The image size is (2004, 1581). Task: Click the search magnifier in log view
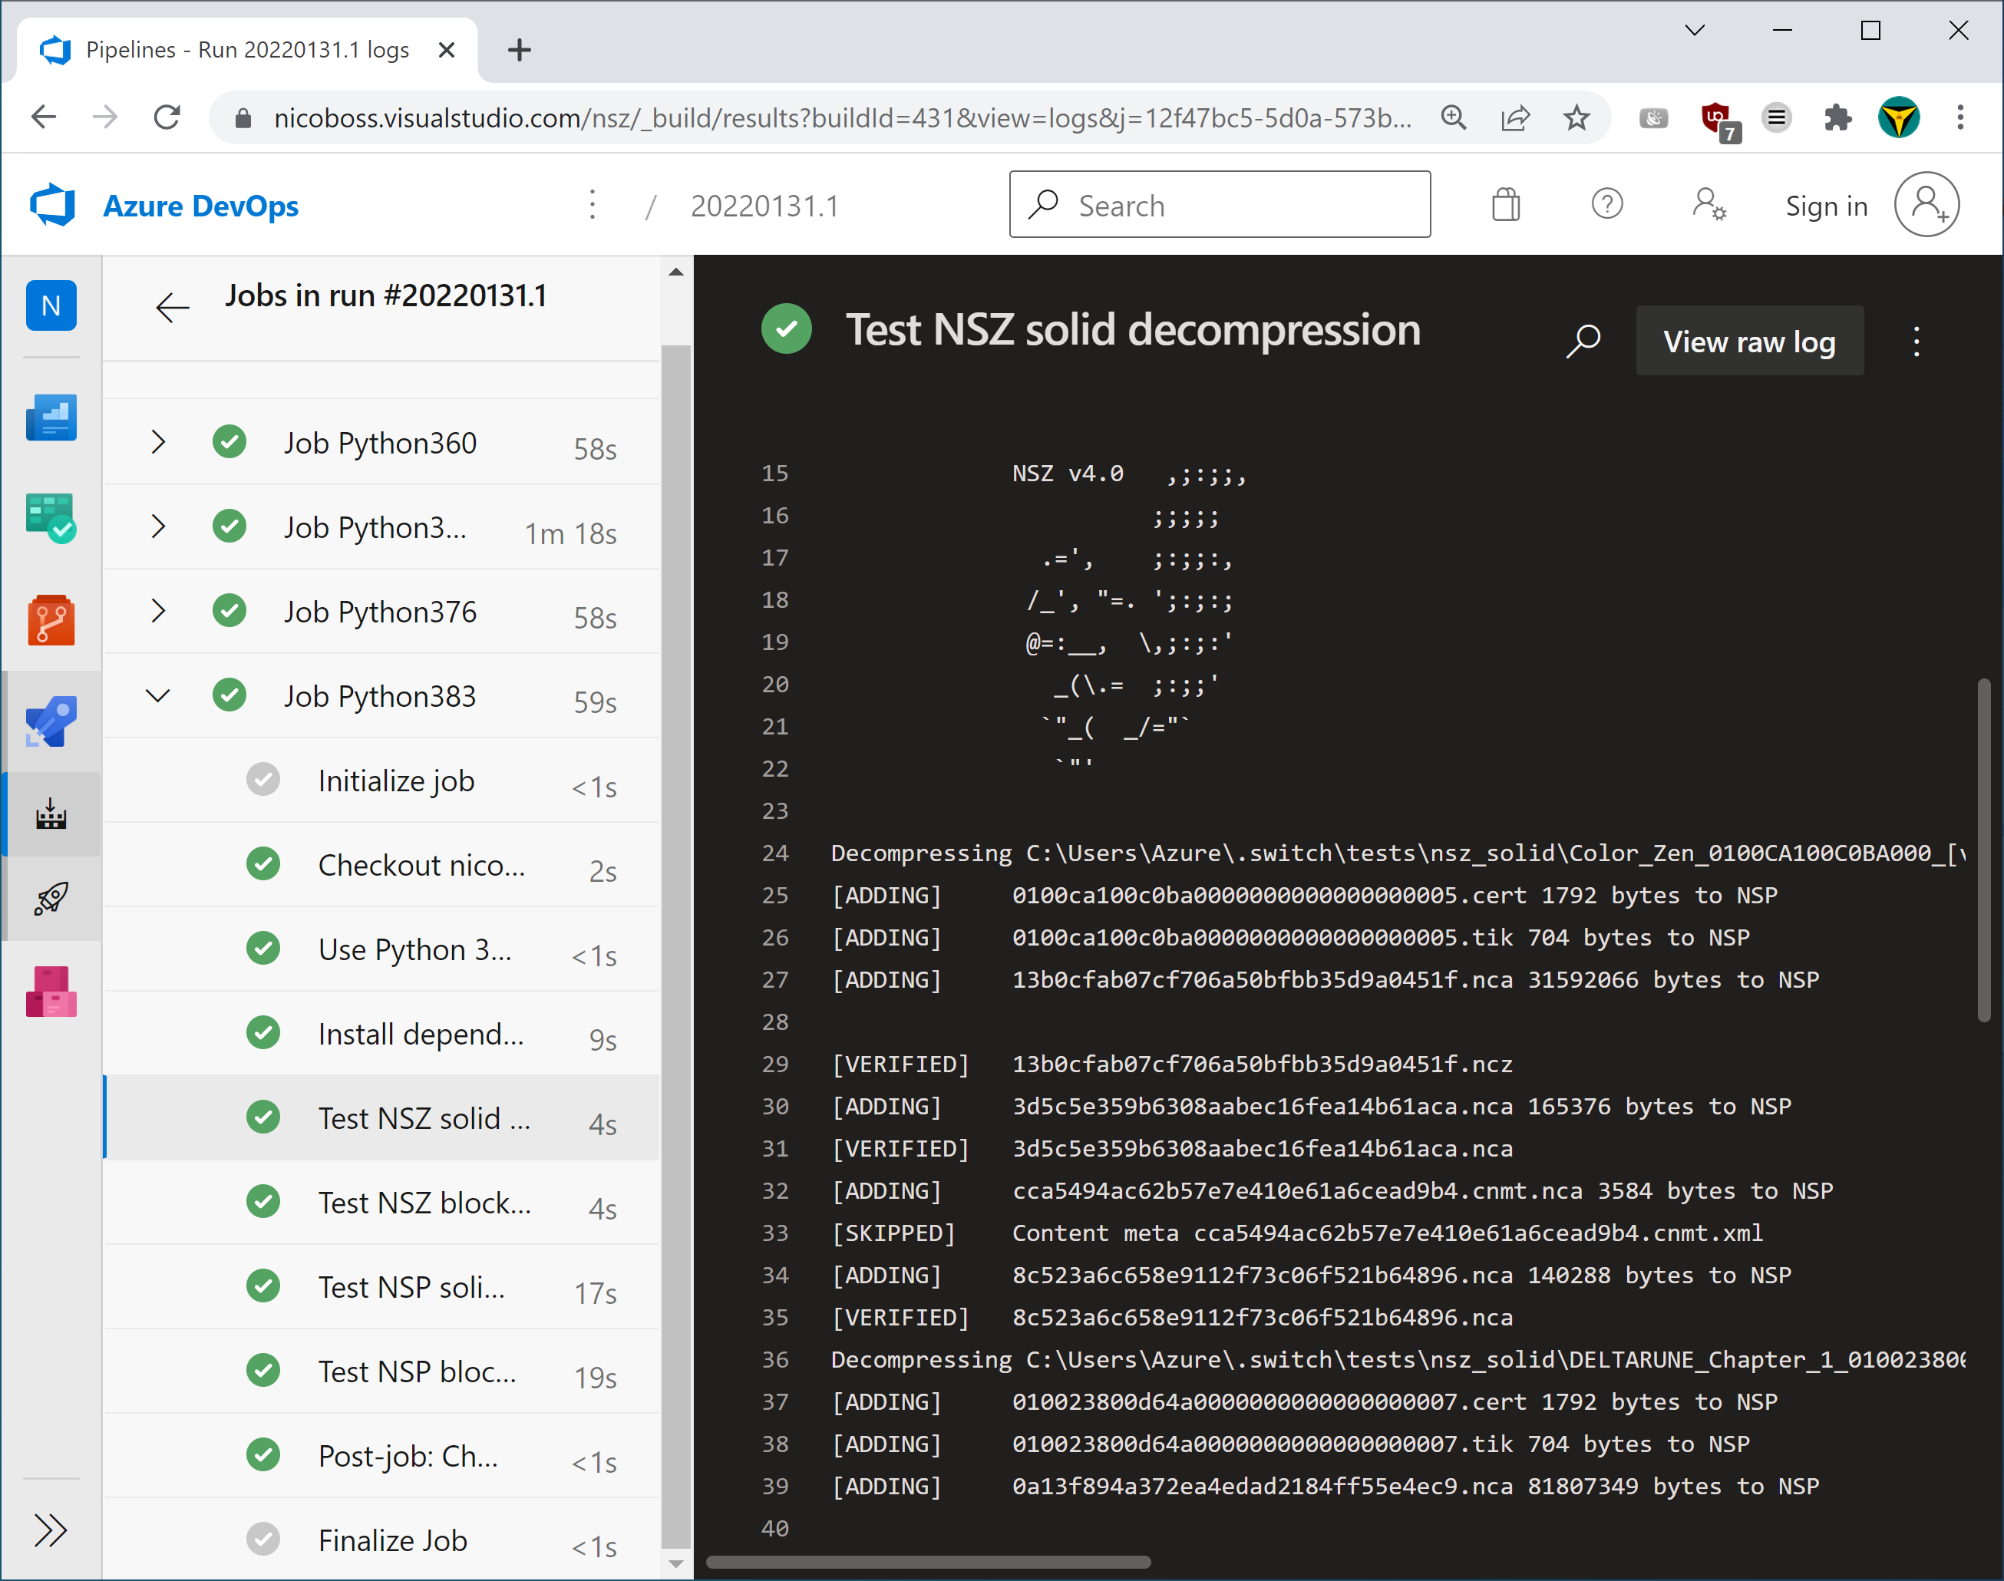[1584, 342]
